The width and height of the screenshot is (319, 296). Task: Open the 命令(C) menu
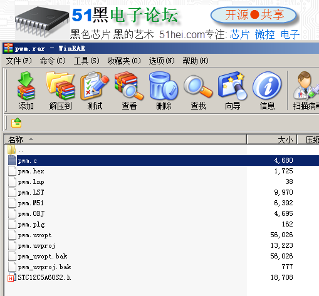coord(53,61)
